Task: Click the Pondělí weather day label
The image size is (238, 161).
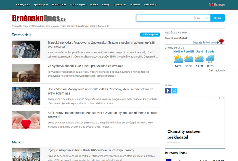Action: [189, 52]
